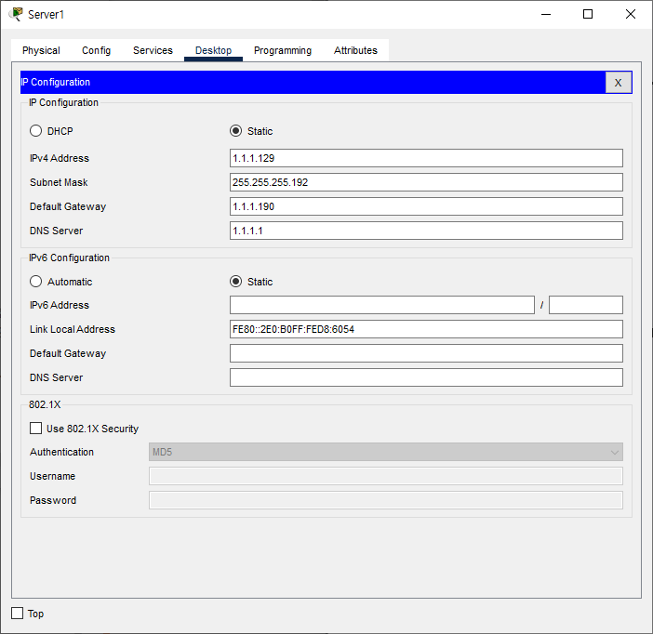Select the DHCP radio button
This screenshot has height=634, width=653.
(36, 131)
